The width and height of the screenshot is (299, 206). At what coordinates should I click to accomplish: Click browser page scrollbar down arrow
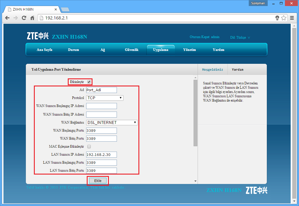[x=294, y=201]
